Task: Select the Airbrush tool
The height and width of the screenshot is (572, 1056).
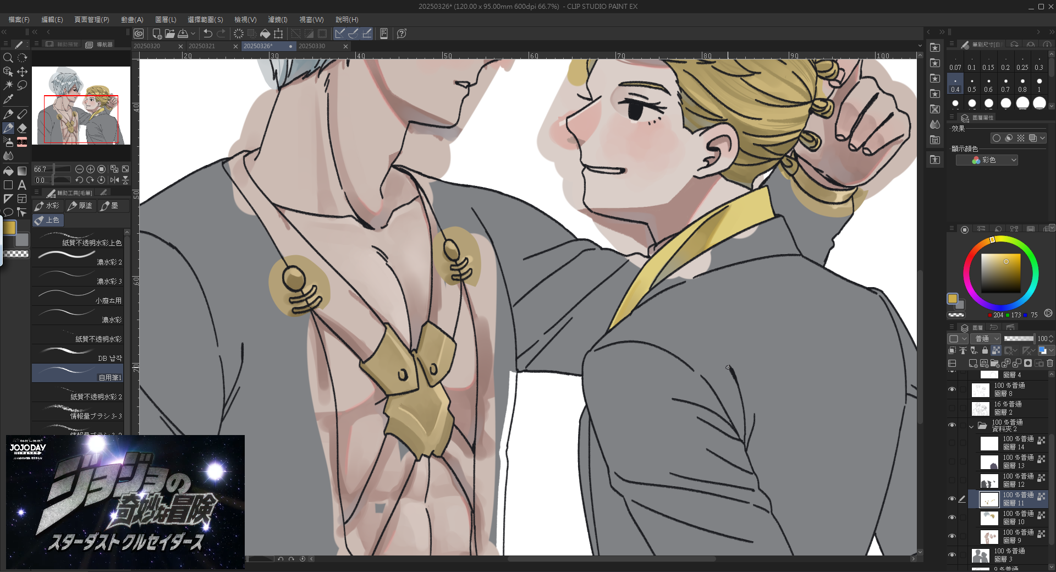Action: (x=8, y=142)
